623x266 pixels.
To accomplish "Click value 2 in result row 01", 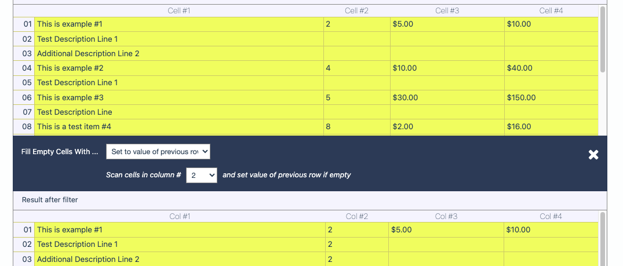I will (357, 230).
